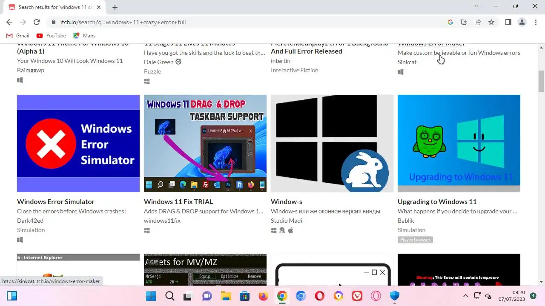Open the Chrome side panel
Image resolution: width=545 pixels, height=306 pixels.
coord(508,22)
